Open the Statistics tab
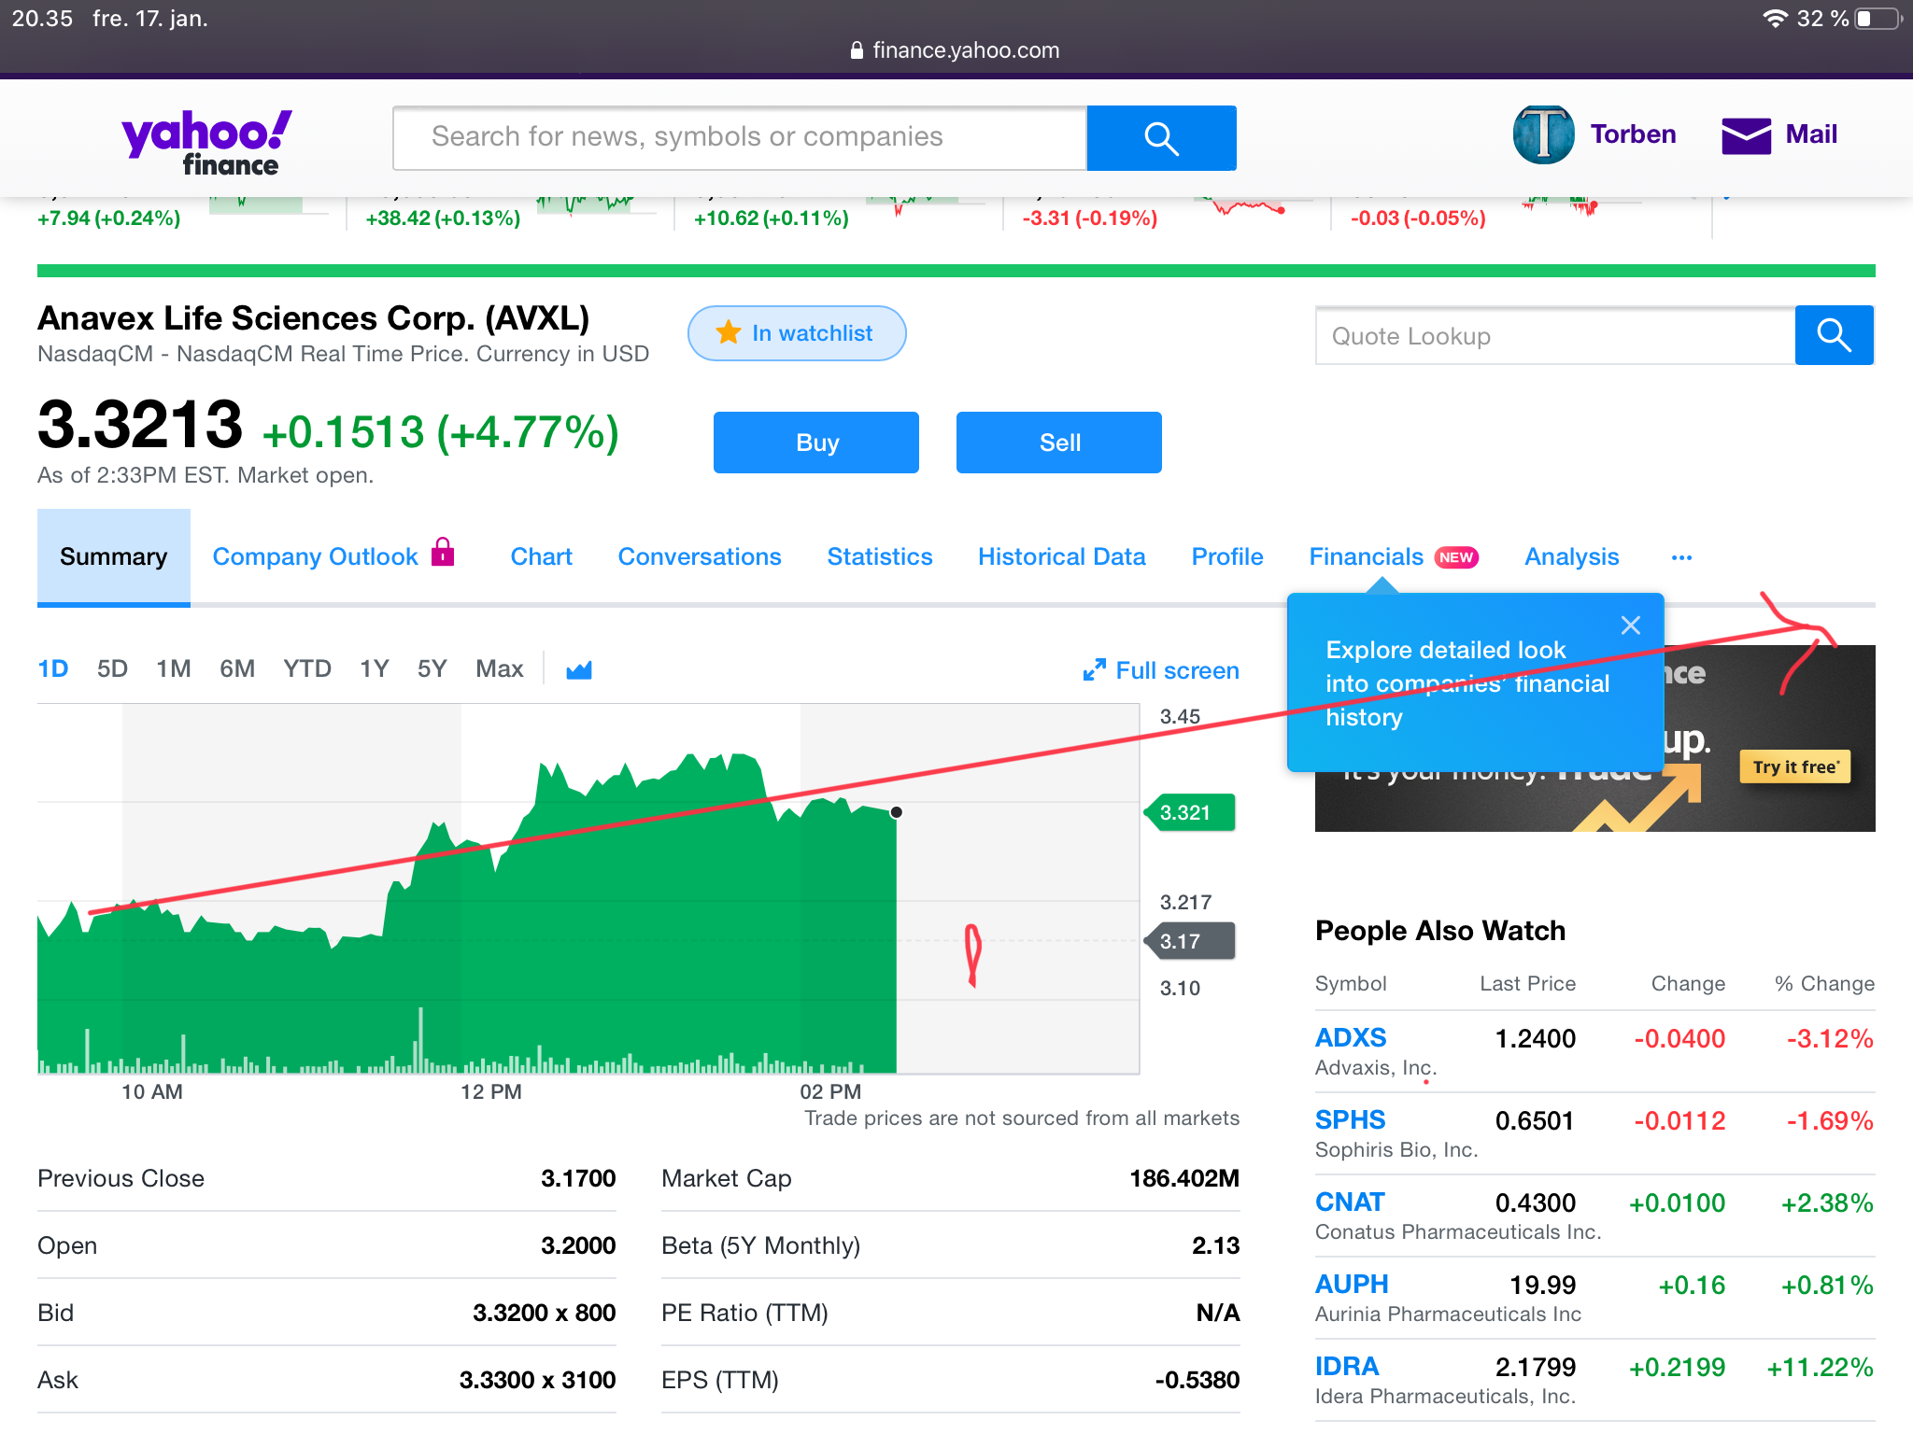 (880, 557)
